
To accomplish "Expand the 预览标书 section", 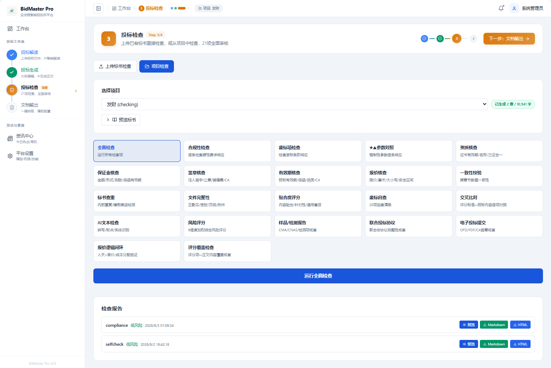I will point(121,120).
